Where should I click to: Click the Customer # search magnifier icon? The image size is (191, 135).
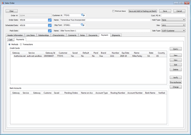(x=83, y=15)
